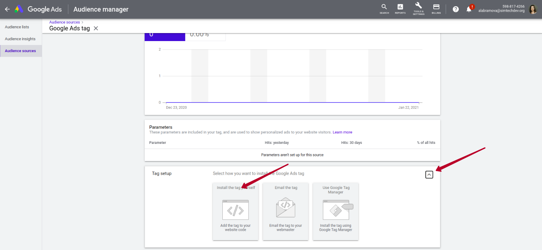Open the notifications bell
The height and width of the screenshot is (250, 542).
point(469,9)
